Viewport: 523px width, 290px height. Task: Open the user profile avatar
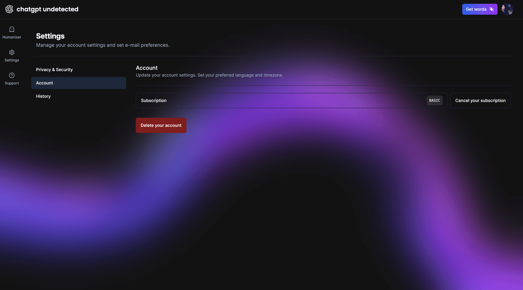click(507, 9)
